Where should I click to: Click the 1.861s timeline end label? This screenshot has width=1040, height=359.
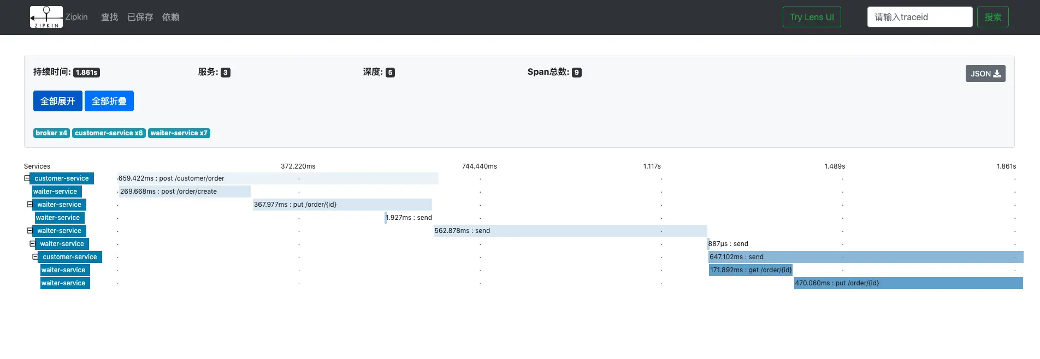click(1006, 166)
